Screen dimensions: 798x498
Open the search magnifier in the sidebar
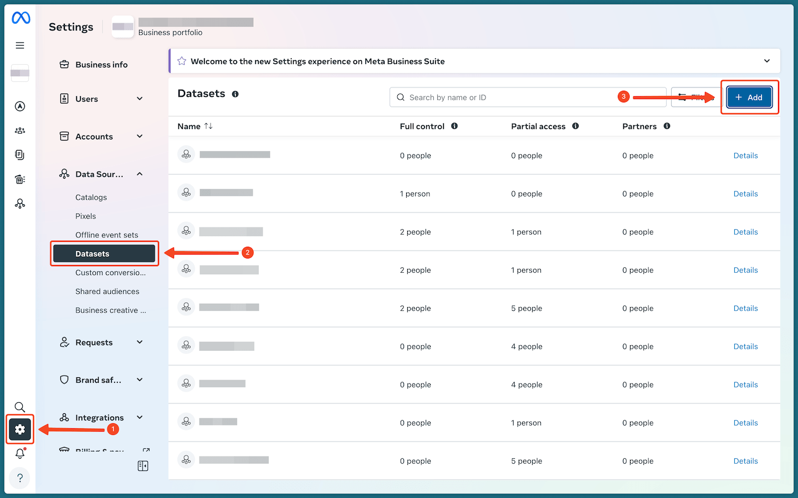[20, 407]
